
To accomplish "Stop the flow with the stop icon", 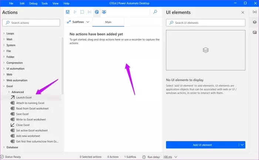I will [x=82, y=12].
